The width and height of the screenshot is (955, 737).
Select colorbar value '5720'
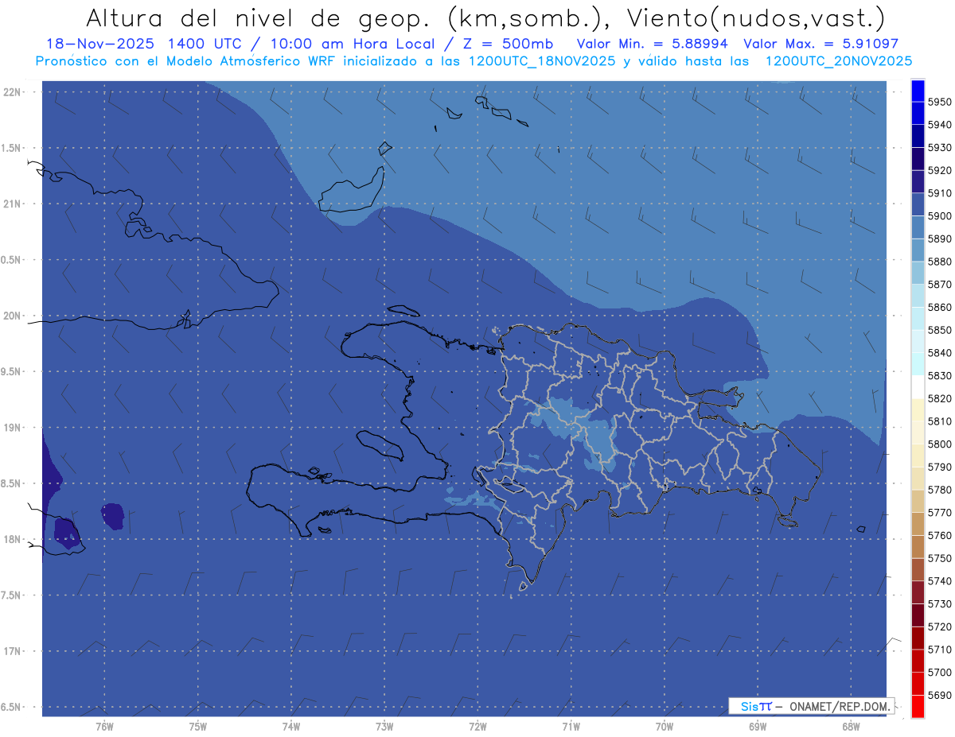(x=941, y=626)
